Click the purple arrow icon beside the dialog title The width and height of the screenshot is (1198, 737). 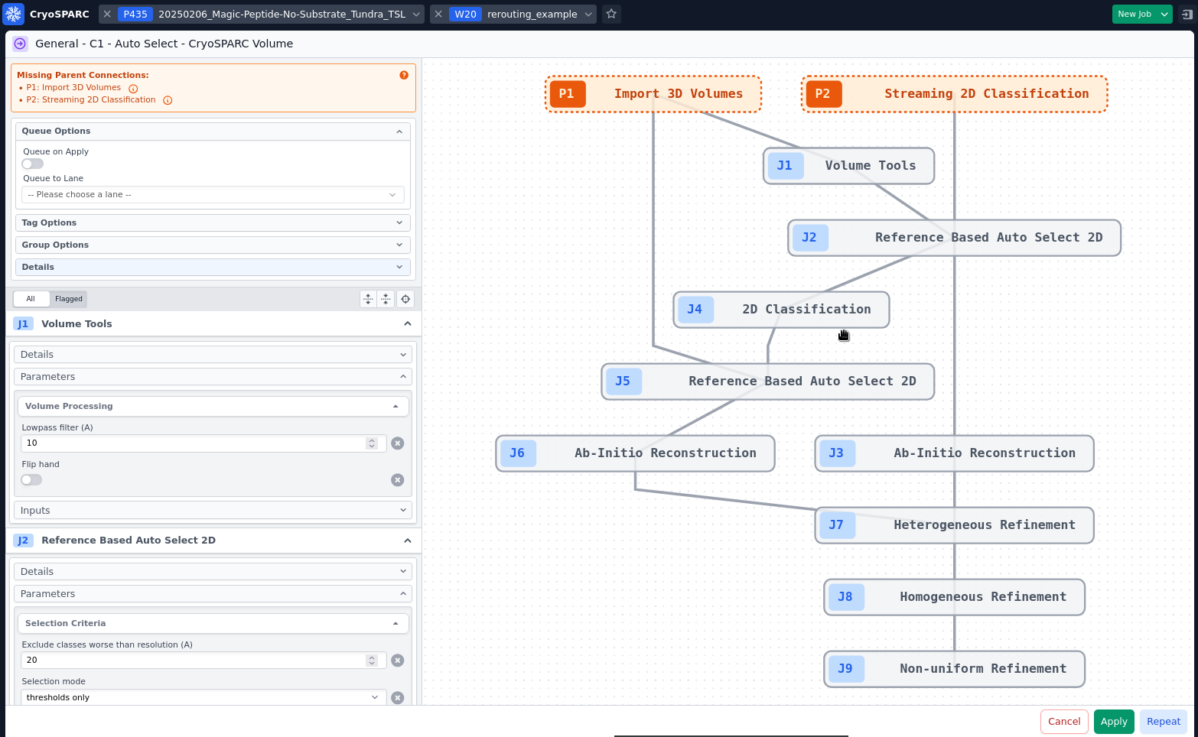(x=20, y=44)
